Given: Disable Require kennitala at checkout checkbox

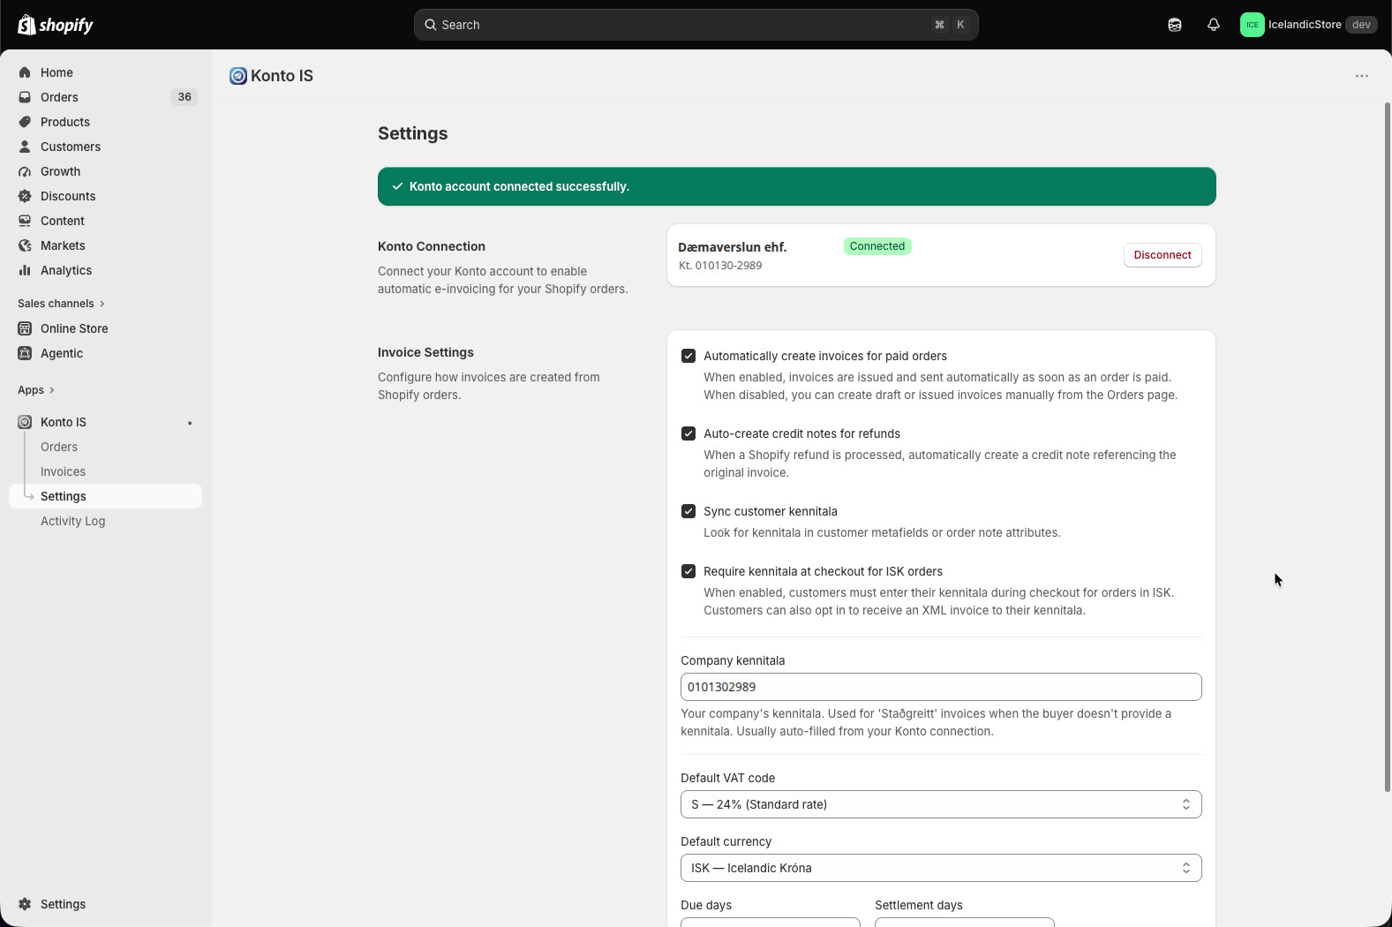Looking at the screenshot, I should (688, 571).
